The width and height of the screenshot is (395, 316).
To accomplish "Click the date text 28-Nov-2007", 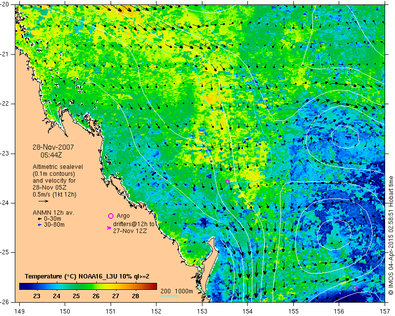I will [53, 147].
